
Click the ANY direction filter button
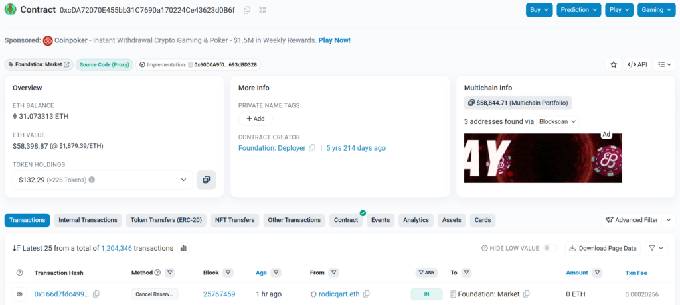tap(427, 273)
